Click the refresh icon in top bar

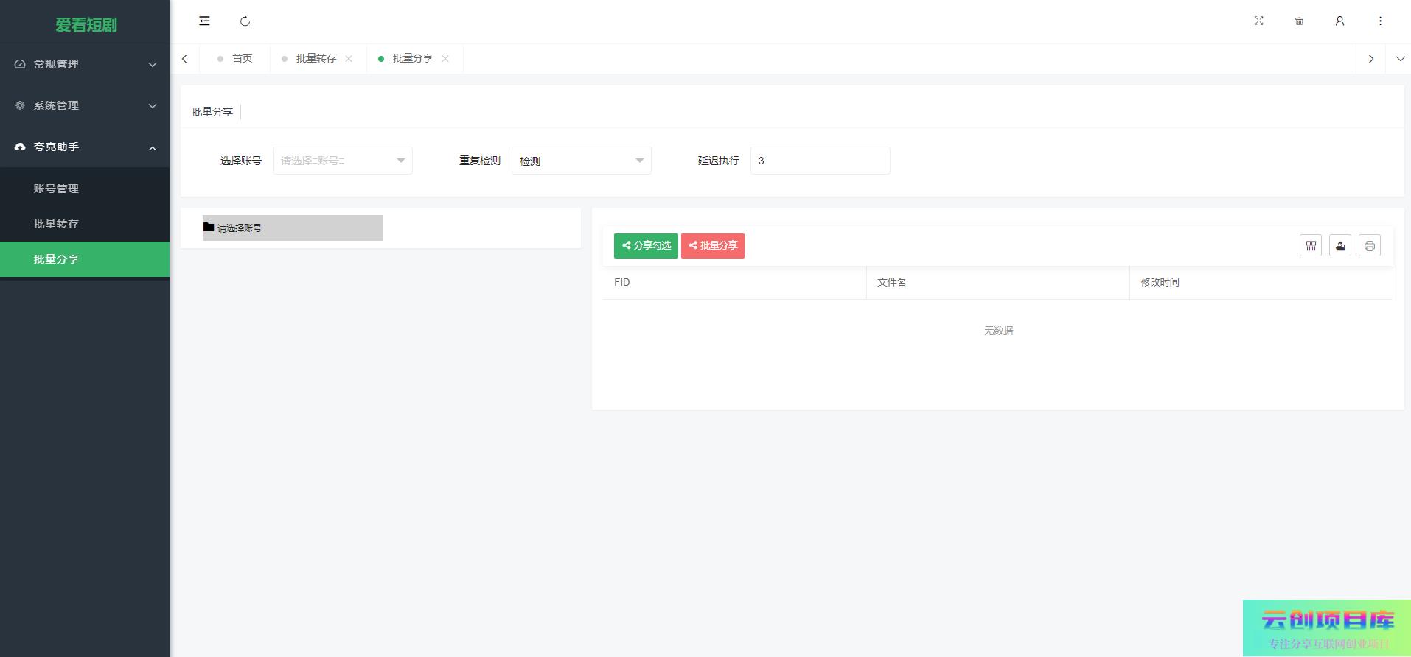pos(245,21)
